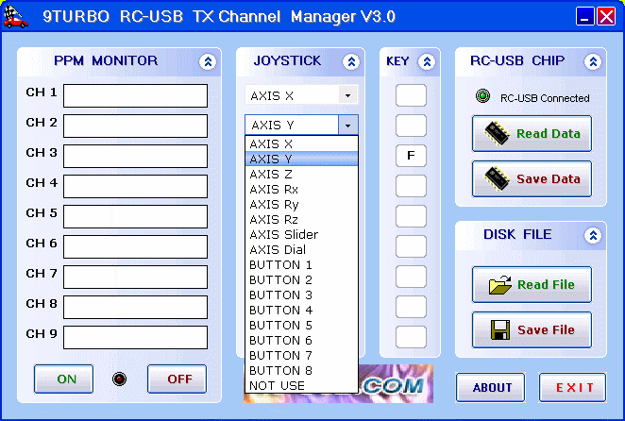Image resolution: width=625 pixels, height=421 pixels.
Task: Click the KEY box in CH 9 row
Action: 411,337
